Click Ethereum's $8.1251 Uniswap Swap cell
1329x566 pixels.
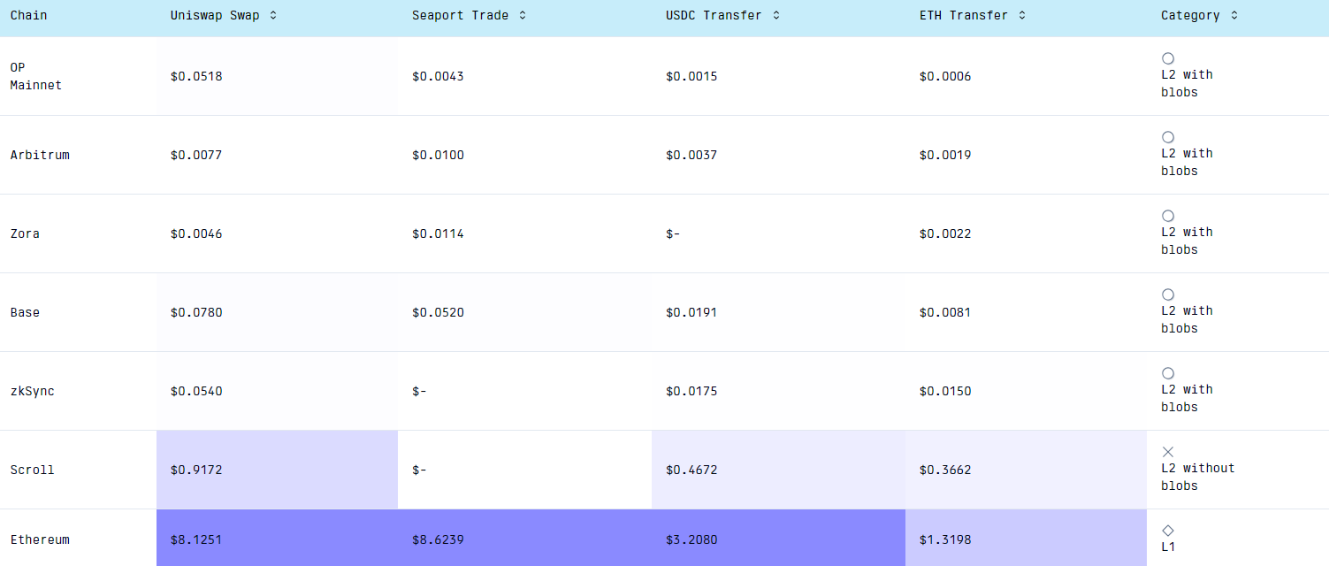[196, 539]
